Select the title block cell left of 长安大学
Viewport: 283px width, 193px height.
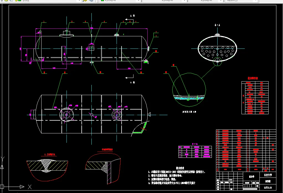point(251,177)
